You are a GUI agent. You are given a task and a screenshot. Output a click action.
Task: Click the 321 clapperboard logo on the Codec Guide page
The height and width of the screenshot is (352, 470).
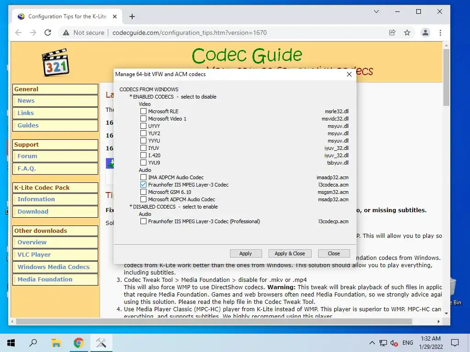pyautogui.click(x=56, y=62)
